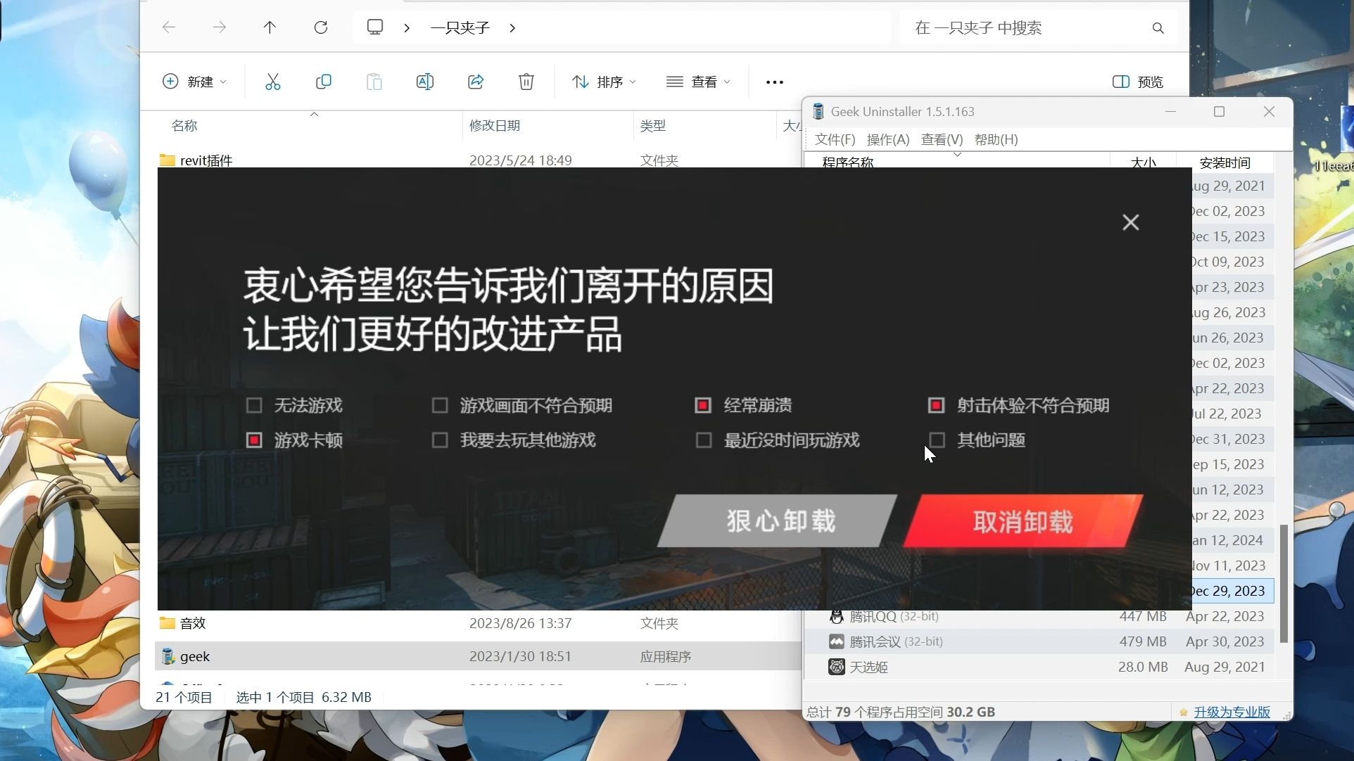1354x761 pixels.
Task: Go up one folder level arrow
Action: pos(270,27)
